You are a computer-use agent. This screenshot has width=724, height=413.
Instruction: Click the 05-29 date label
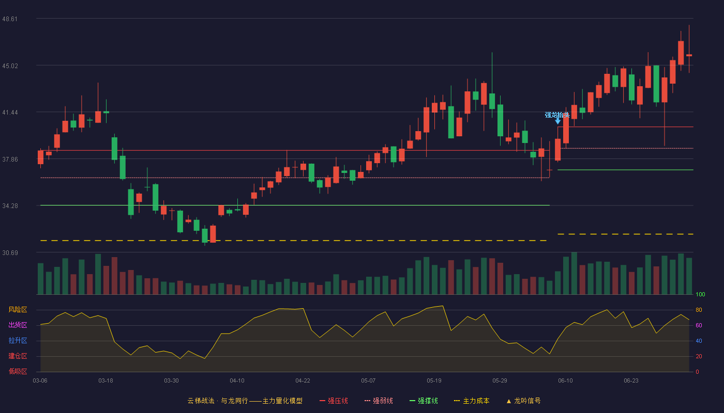500,380
